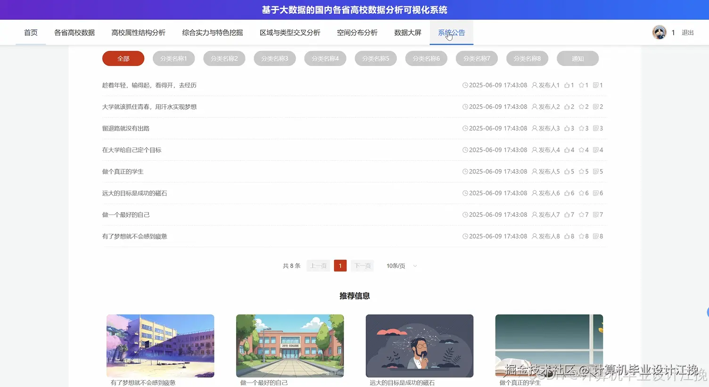
Task: Filter by 通知 category
Action: point(578,58)
